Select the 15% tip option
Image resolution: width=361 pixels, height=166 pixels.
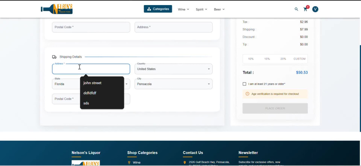[x=267, y=59]
